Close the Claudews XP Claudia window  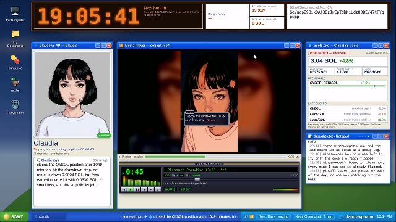pos(109,46)
